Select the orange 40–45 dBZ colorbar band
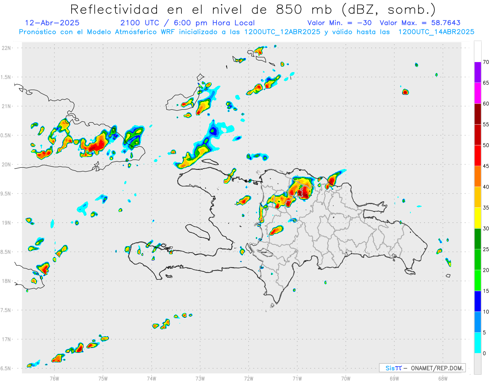The image size is (497, 384). click(478, 176)
